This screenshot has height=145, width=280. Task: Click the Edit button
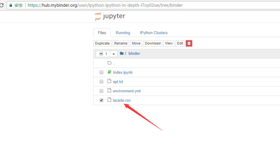pos(180,43)
